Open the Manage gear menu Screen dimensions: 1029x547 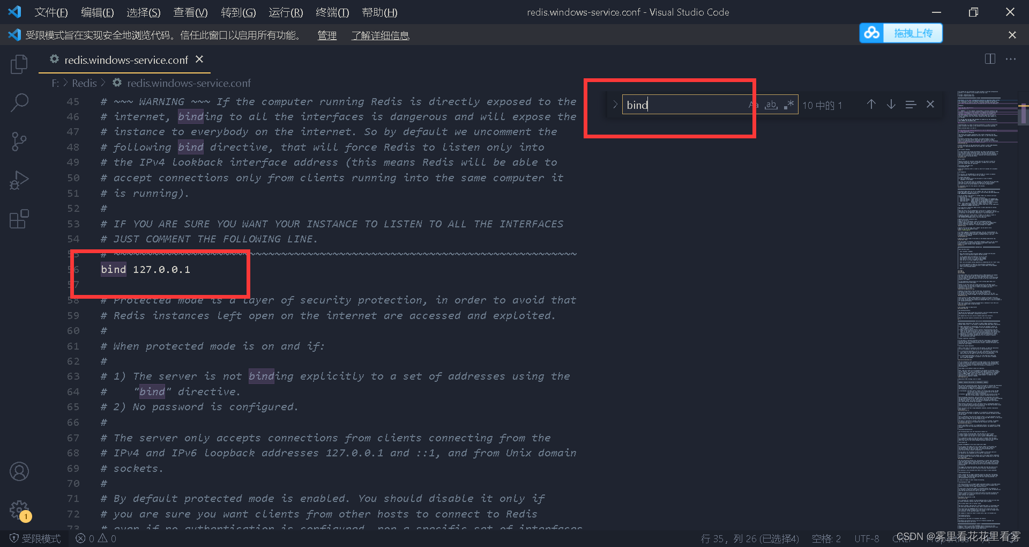(x=19, y=510)
